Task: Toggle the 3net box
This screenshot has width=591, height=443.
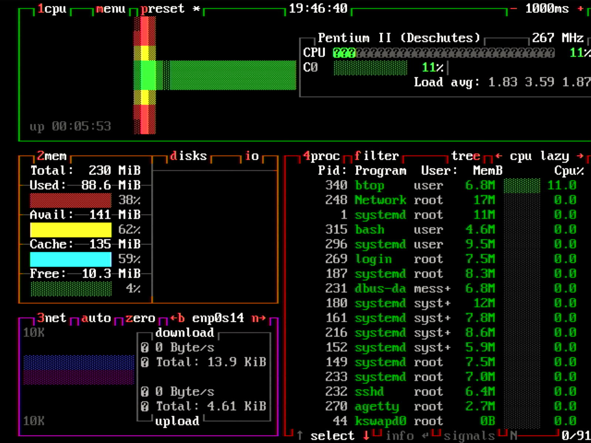Action: (x=52, y=318)
